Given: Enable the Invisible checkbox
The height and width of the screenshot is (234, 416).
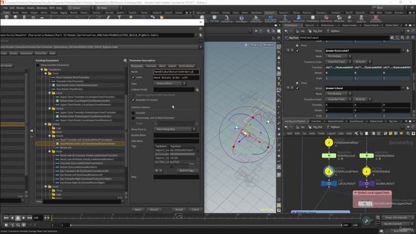Looking at the screenshot, I should 133,113.
